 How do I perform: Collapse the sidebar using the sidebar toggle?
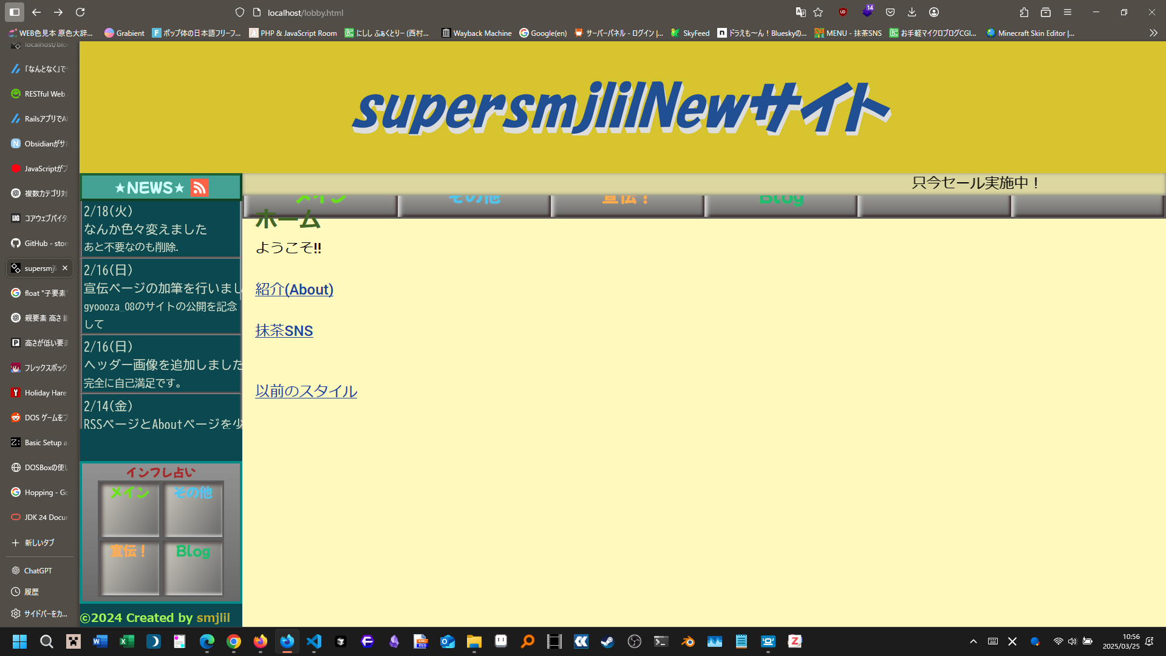point(14,12)
